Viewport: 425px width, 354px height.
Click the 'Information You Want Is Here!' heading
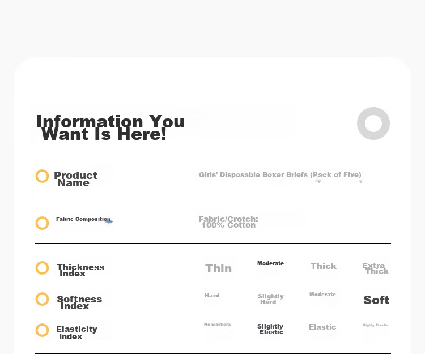tap(110, 127)
